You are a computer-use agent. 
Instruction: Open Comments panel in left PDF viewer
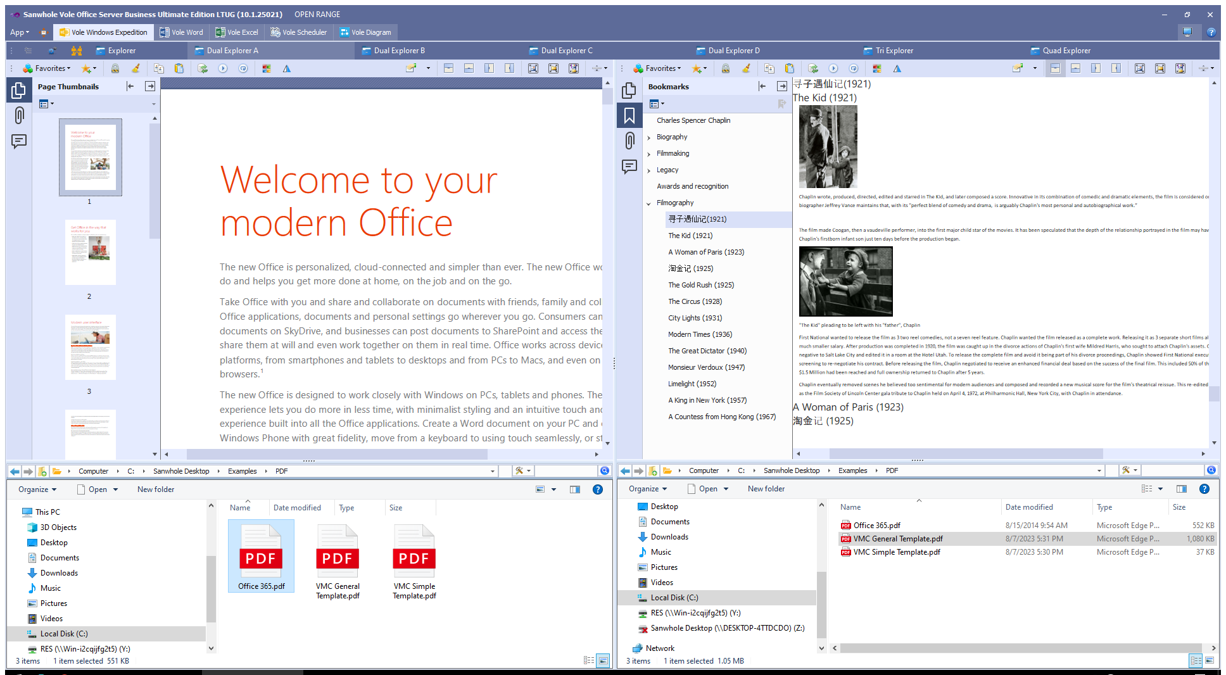click(x=19, y=141)
